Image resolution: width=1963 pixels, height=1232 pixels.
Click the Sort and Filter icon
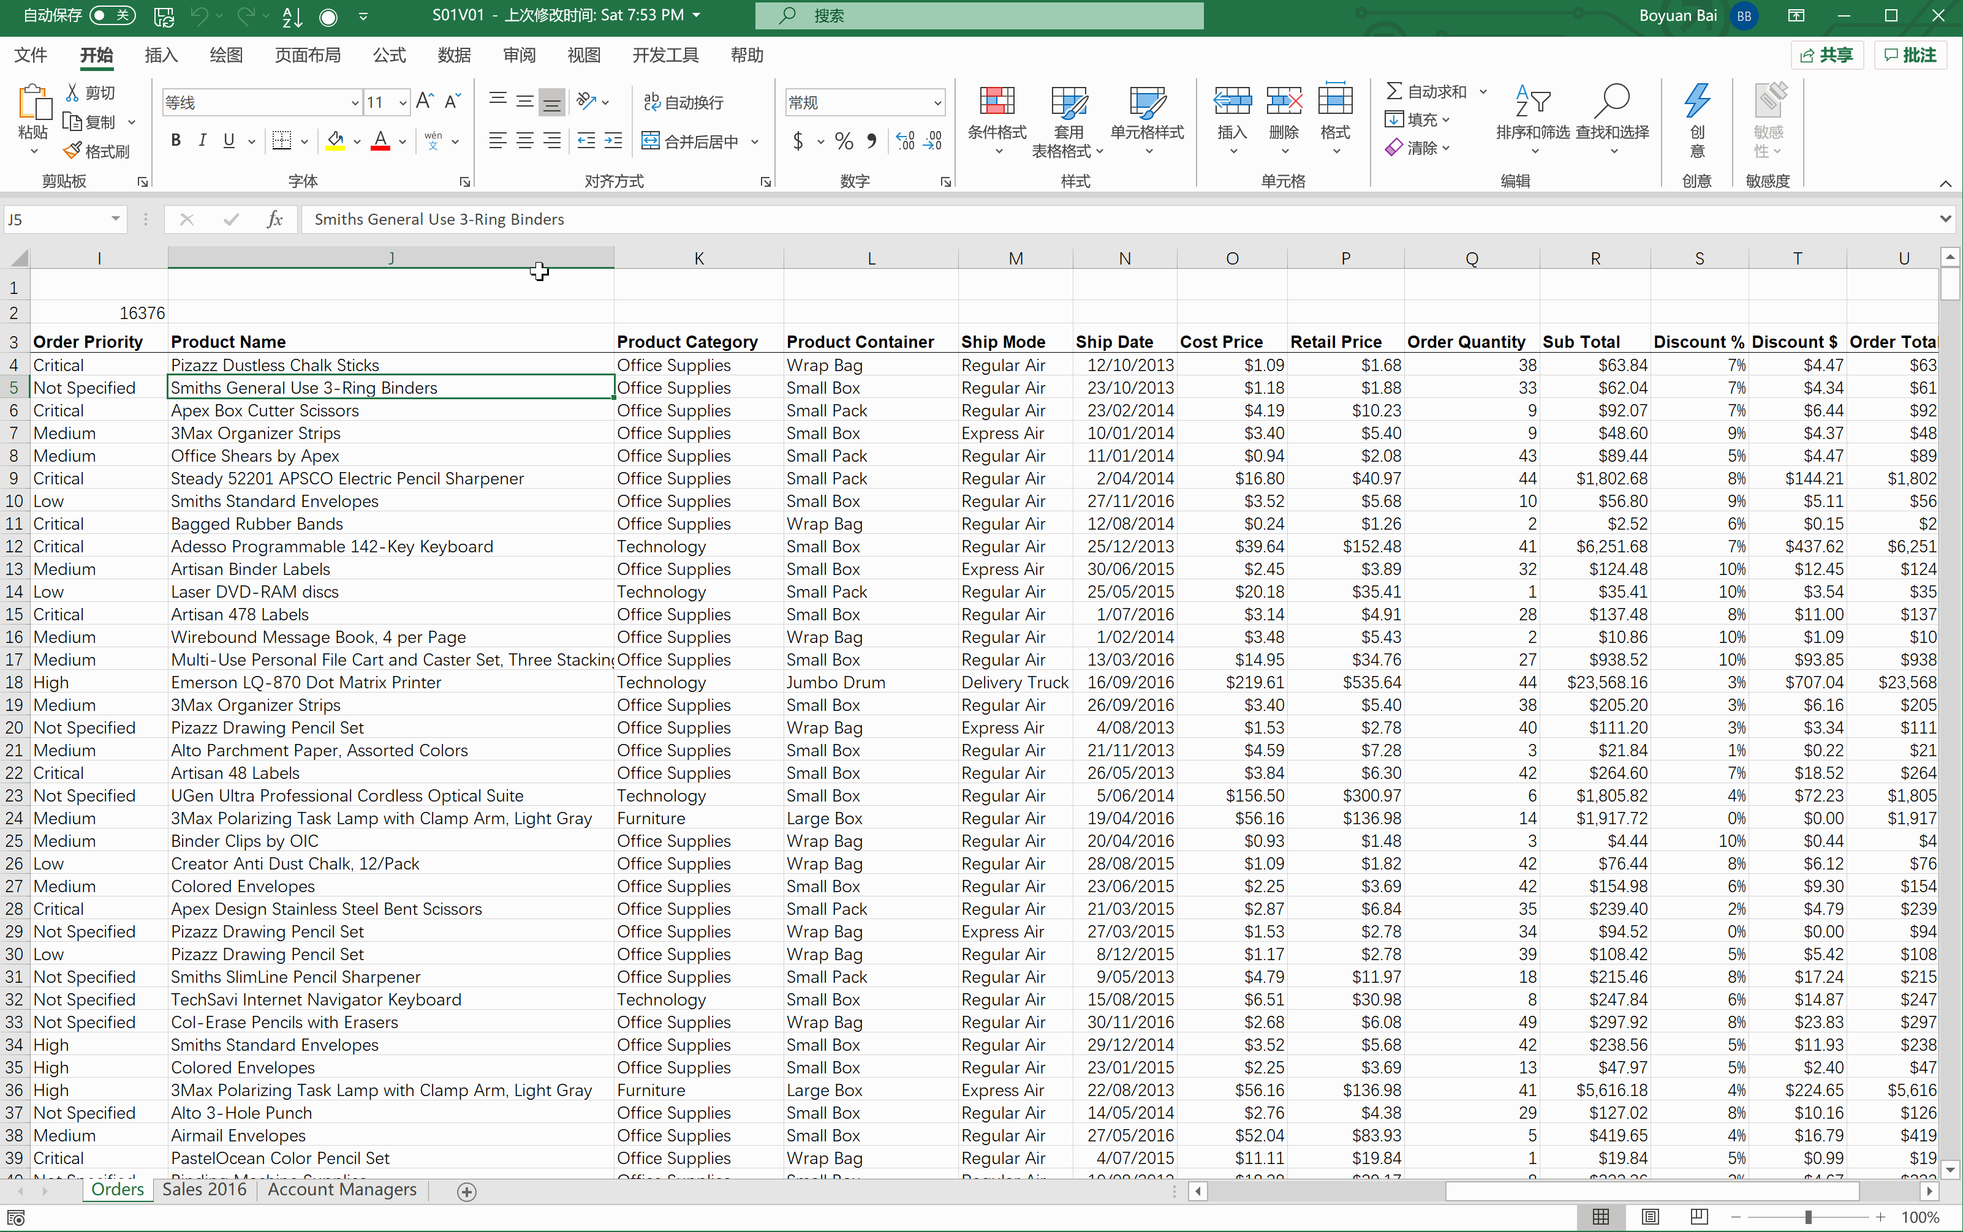tap(1532, 101)
